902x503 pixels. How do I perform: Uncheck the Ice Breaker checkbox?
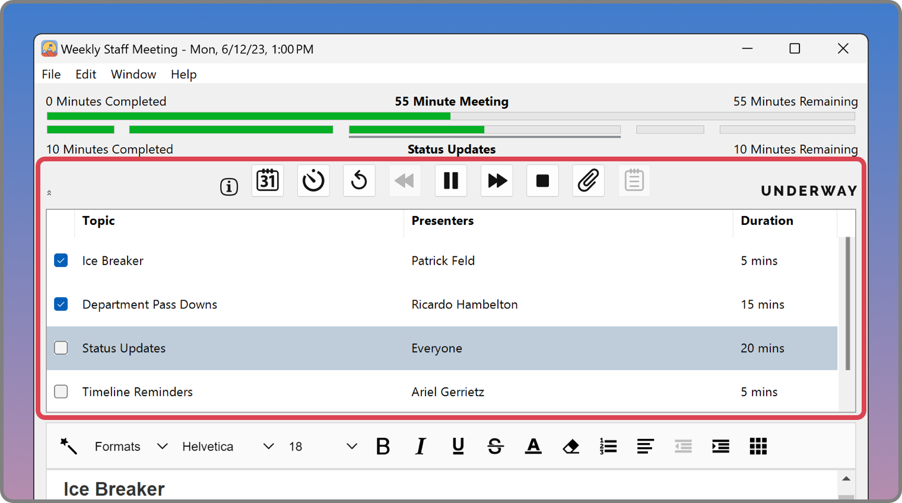pos(61,260)
